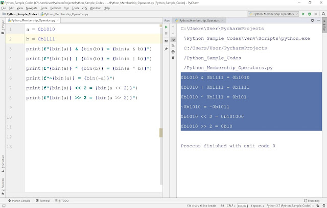The width and height of the screenshot is (327, 208).
Task: Start debugging with the green bug icon
Action: pos(310,14)
